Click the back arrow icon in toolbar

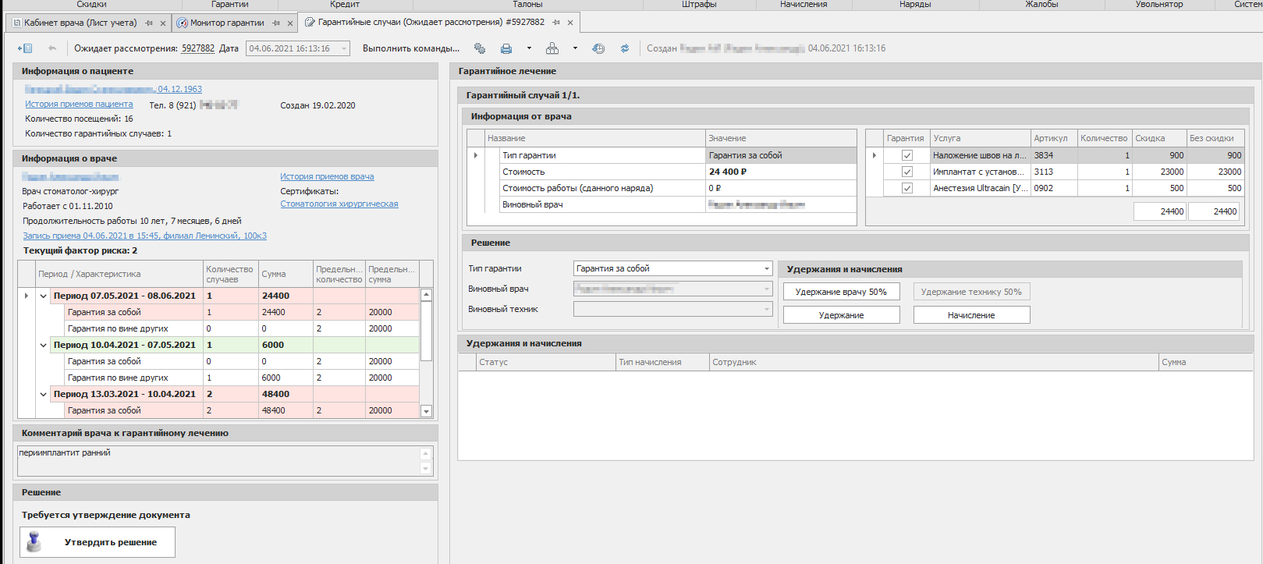52,48
